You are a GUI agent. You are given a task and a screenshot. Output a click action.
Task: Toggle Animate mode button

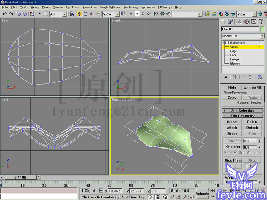click(202, 194)
